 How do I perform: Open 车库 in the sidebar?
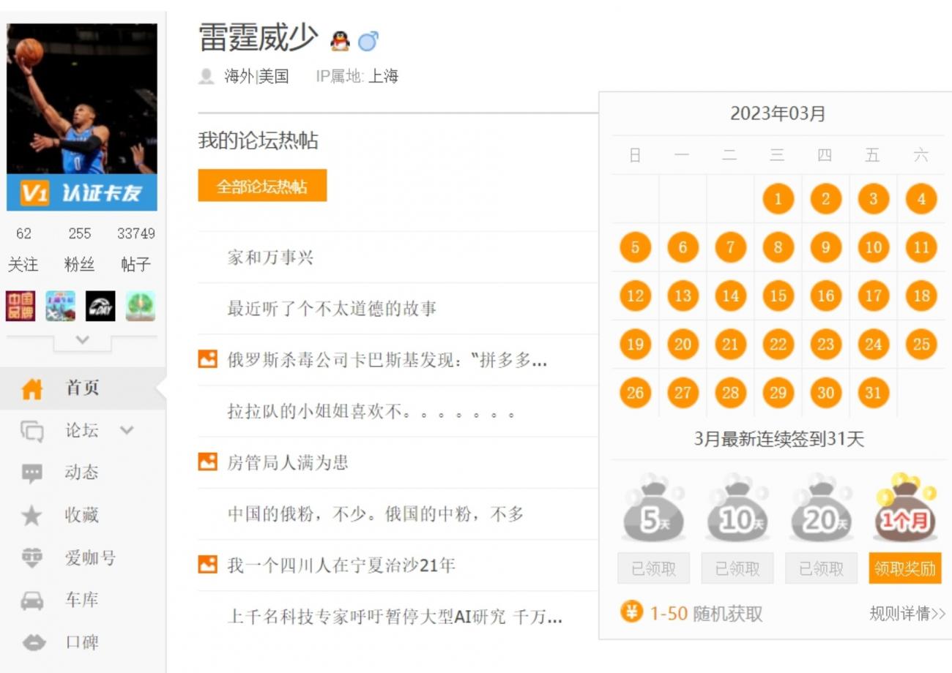pos(83,600)
